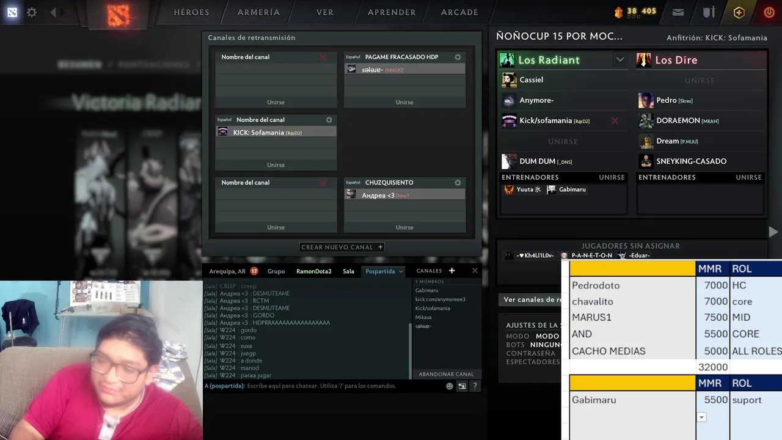This screenshot has width=782, height=440.
Task: Click the Dota 2 logo home button
Action: point(119,15)
